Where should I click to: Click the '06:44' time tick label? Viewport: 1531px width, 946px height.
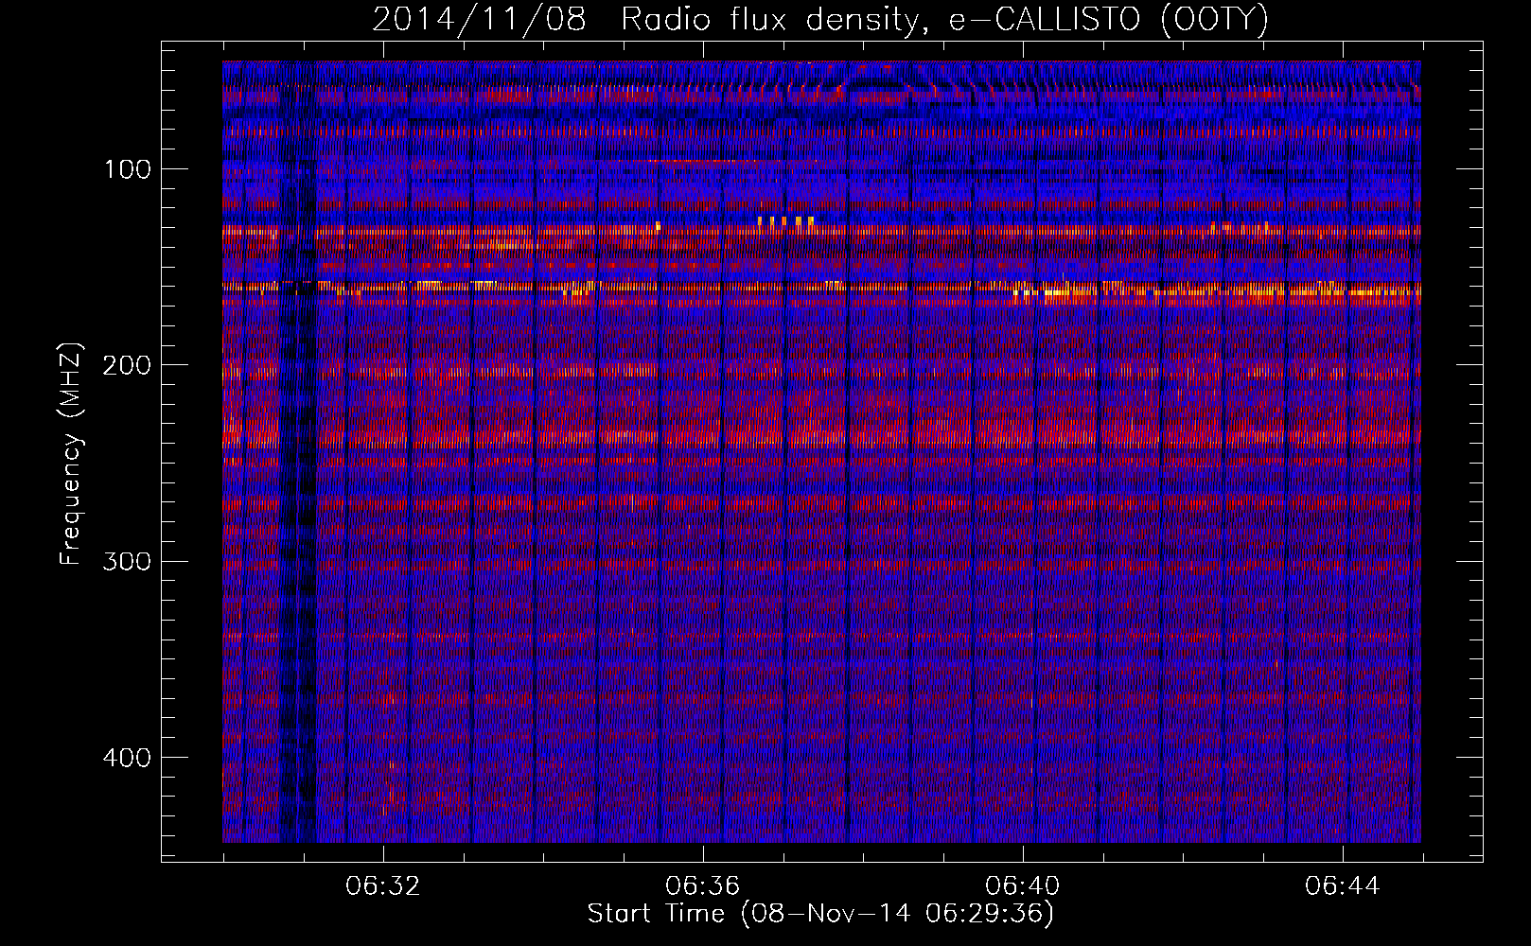coord(1342,886)
